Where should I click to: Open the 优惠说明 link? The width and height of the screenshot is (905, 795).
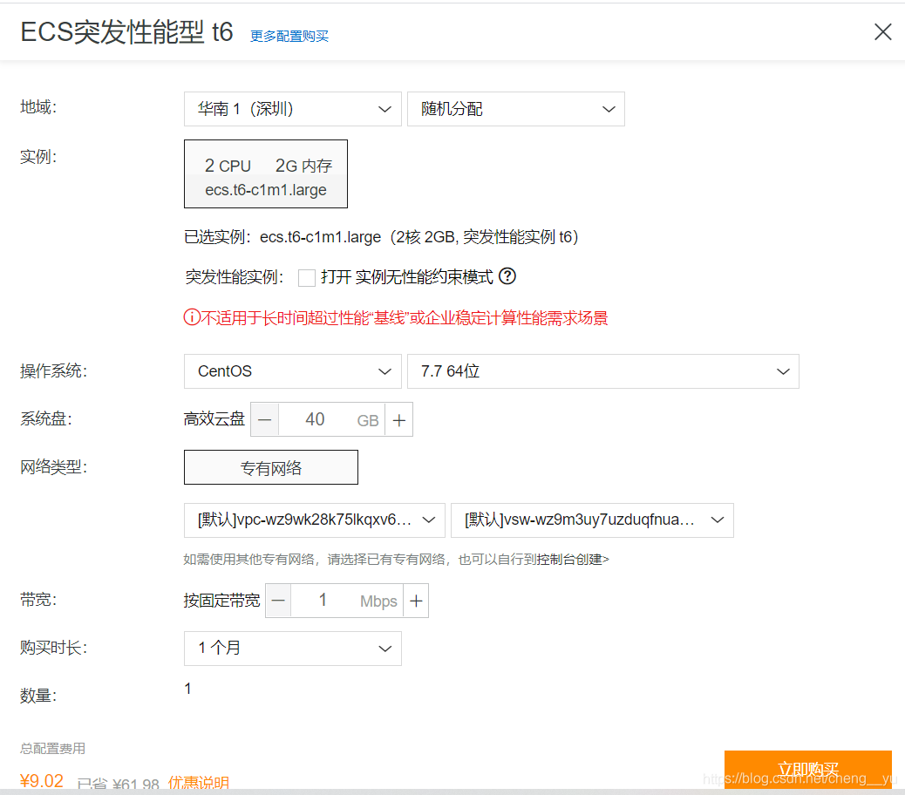pyautogui.click(x=199, y=783)
